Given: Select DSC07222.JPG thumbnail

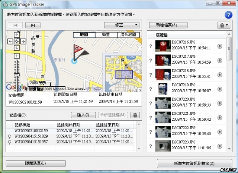Looking at the screenshot, I should (x=163, y=132).
